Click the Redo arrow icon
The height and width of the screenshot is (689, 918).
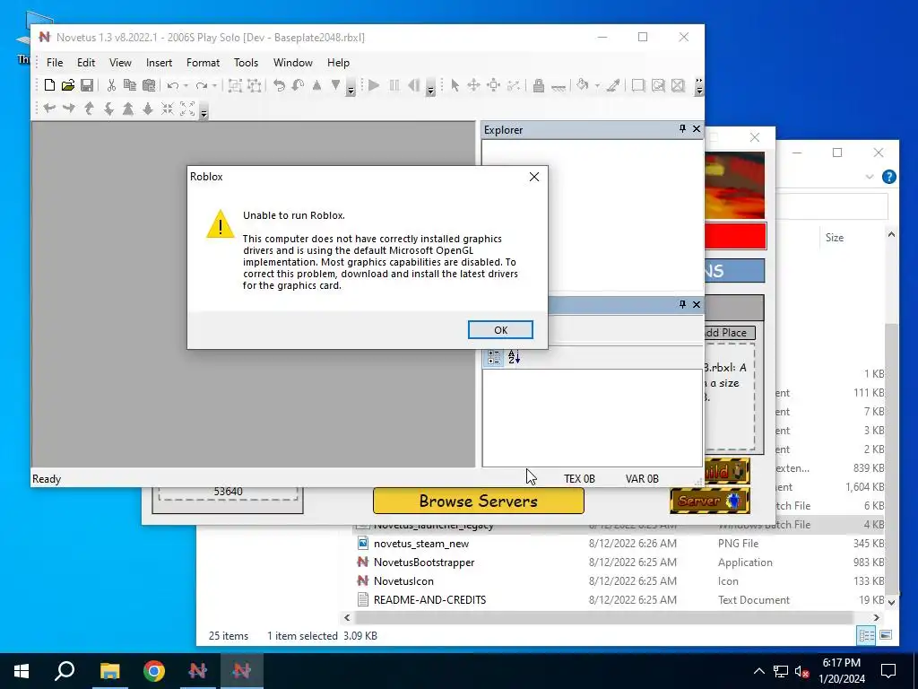(x=202, y=85)
